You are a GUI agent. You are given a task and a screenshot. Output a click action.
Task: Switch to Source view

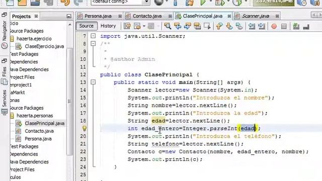click(86, 26)
